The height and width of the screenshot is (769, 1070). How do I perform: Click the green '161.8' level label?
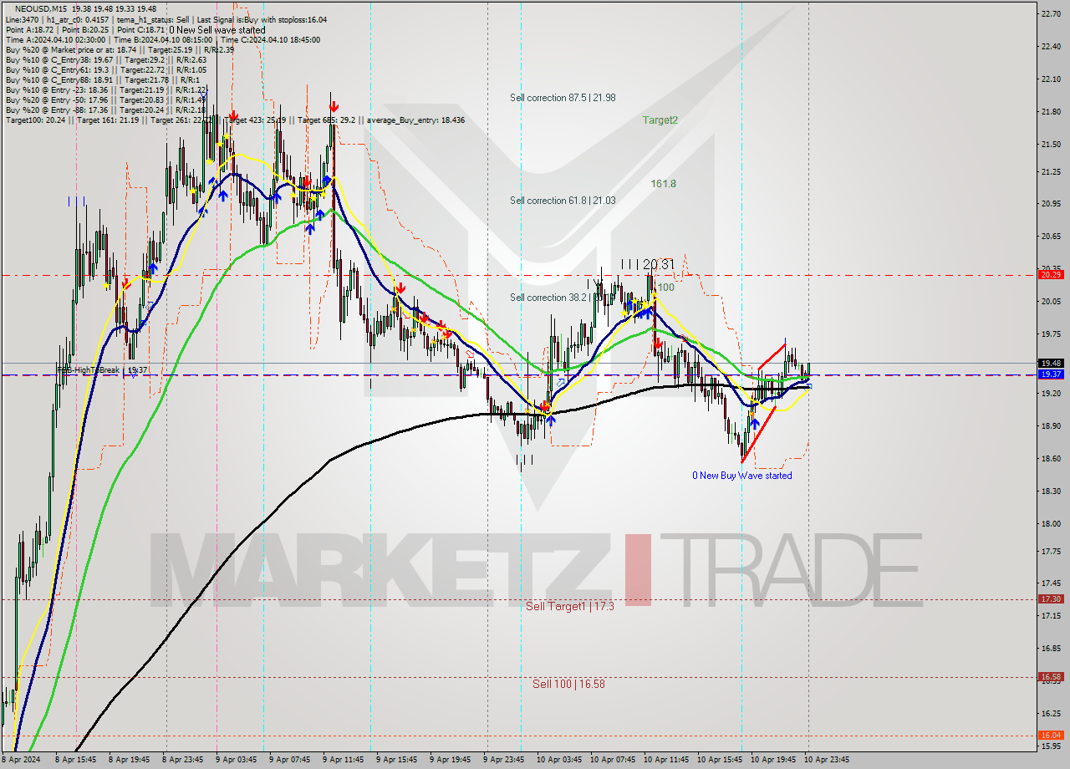coord(664,184)
